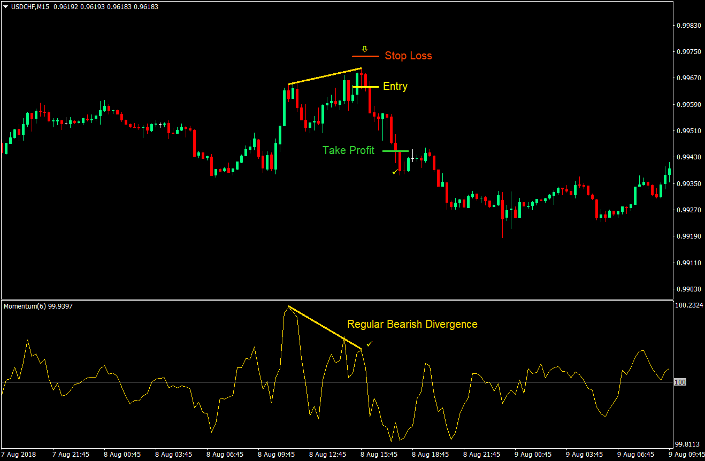
Task: Click the Stop Loss text label
Action: point(408,56)
